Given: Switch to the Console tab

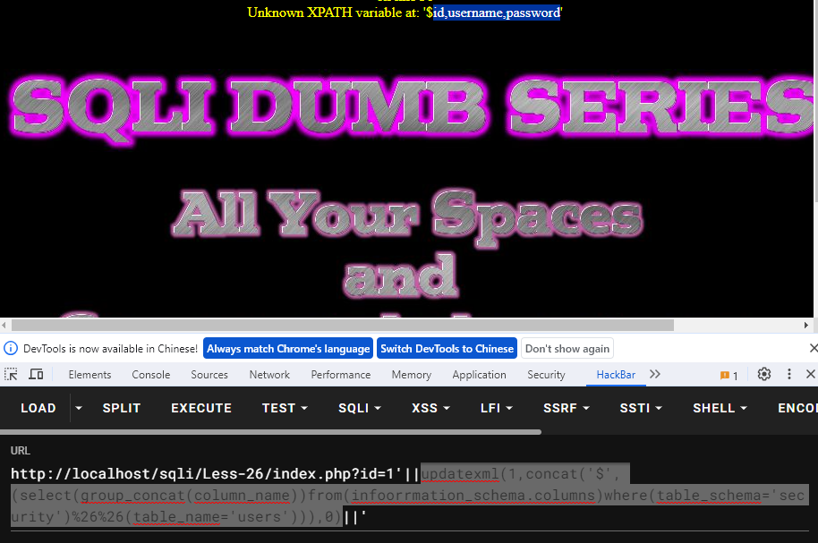Looking at the screenshot, I should tap(150, 375).
